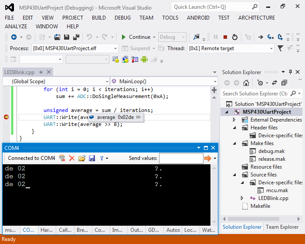Select the Resource files folder

point(266,167)
